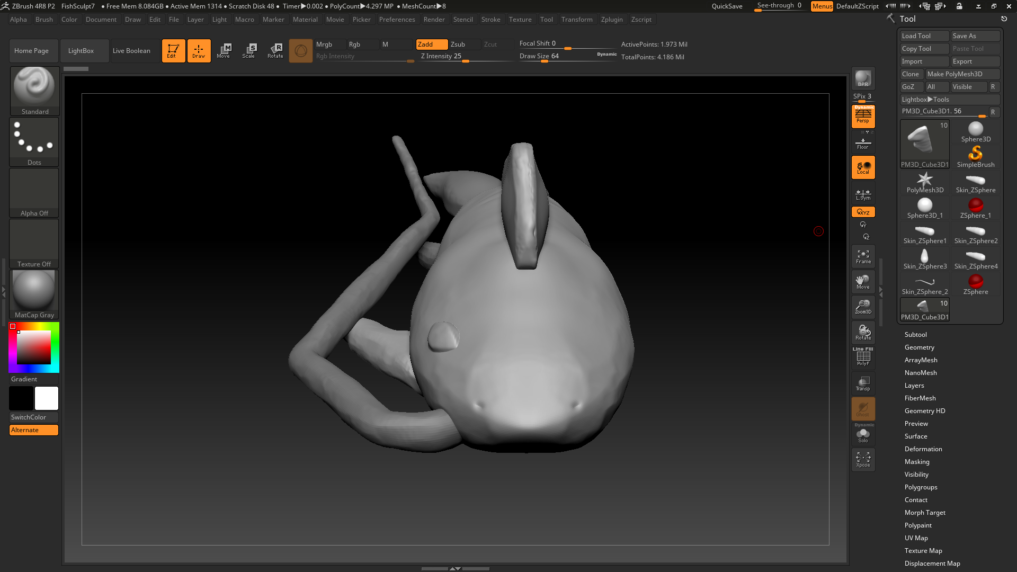Viewport: 1017px width, 572px height.
Task: Expand the Surface section
Action: (916, 436)
